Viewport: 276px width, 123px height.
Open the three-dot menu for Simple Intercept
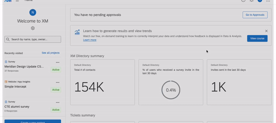point(58,82)
